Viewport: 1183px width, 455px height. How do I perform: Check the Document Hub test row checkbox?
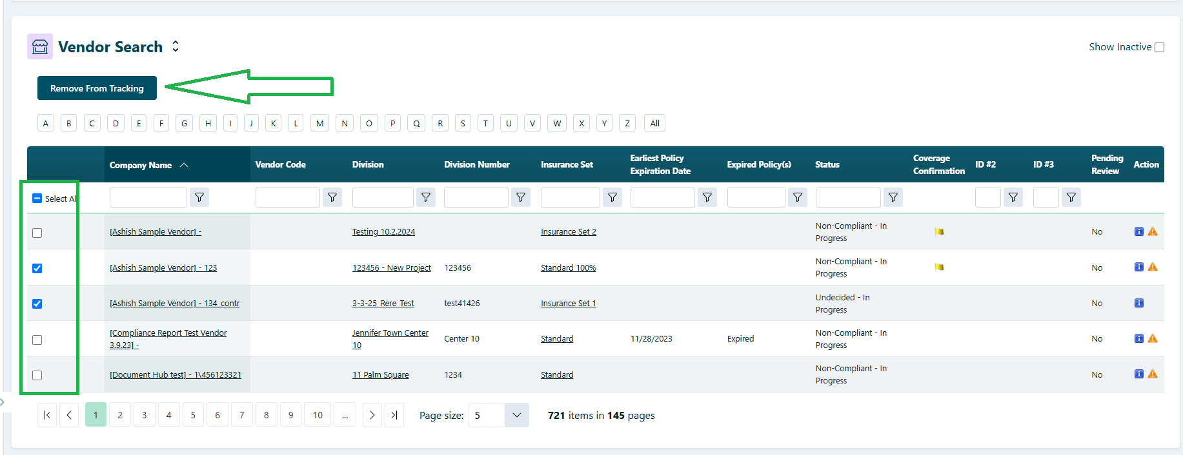(37, 375)
